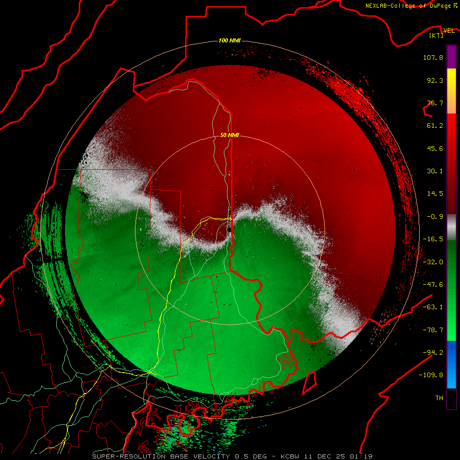The image size is (460, 460).
Task: Click the 61.2 velocity scale value
Action: click(x=435, y=126)
